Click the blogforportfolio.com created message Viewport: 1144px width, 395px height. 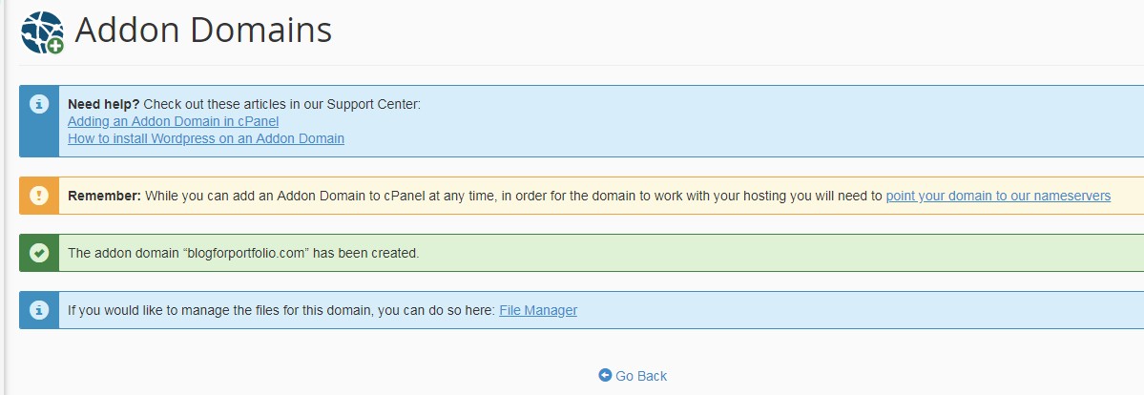coord(243,254)
